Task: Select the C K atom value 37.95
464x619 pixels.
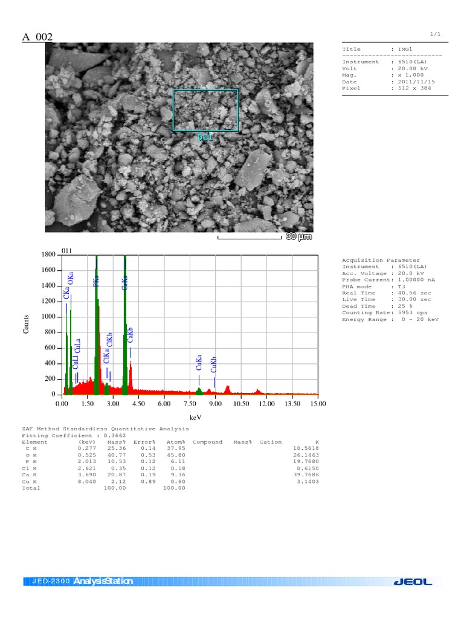Action: [x=176, y=449]
